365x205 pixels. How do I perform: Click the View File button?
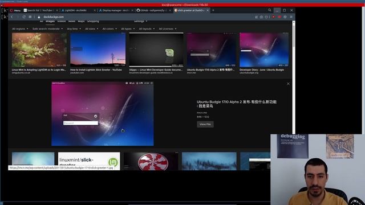[x=205, y=124]
